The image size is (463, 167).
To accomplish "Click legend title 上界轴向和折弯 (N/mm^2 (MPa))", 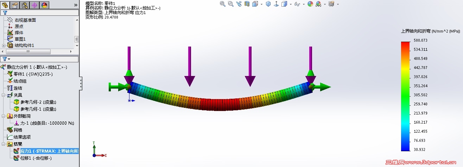I will pos(431,31).
